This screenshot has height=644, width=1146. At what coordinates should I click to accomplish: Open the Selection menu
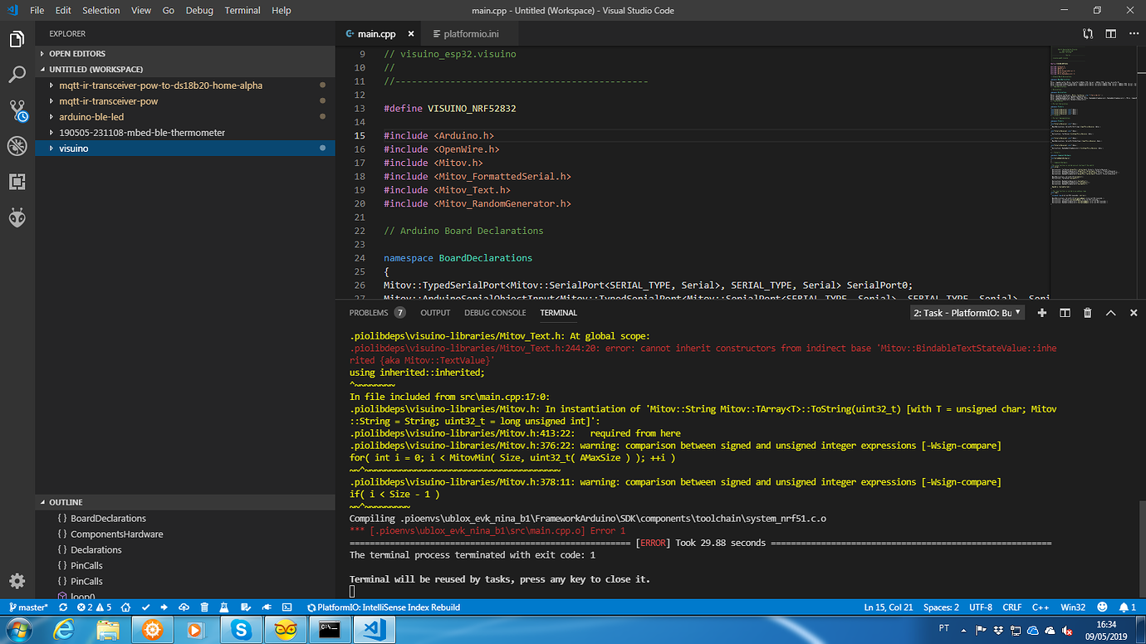tap(101, 10)
